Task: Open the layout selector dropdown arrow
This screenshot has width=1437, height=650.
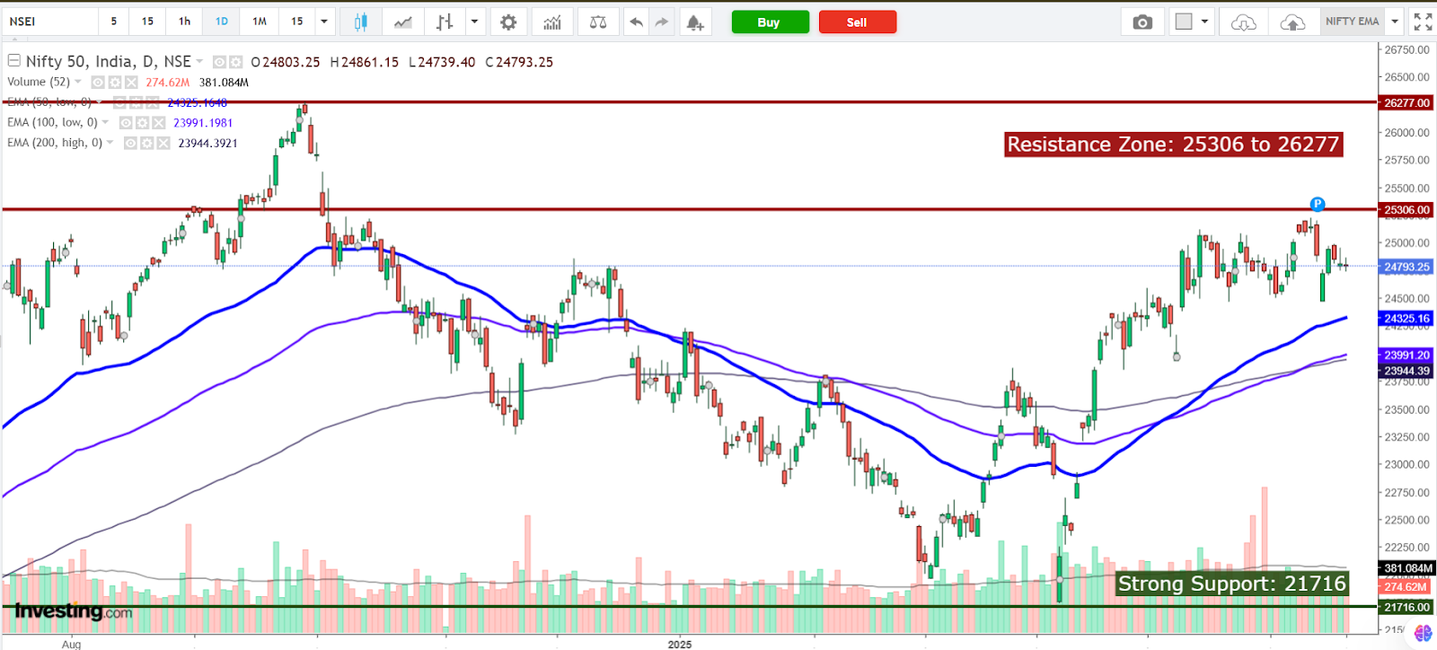Action: (1205, 22)
